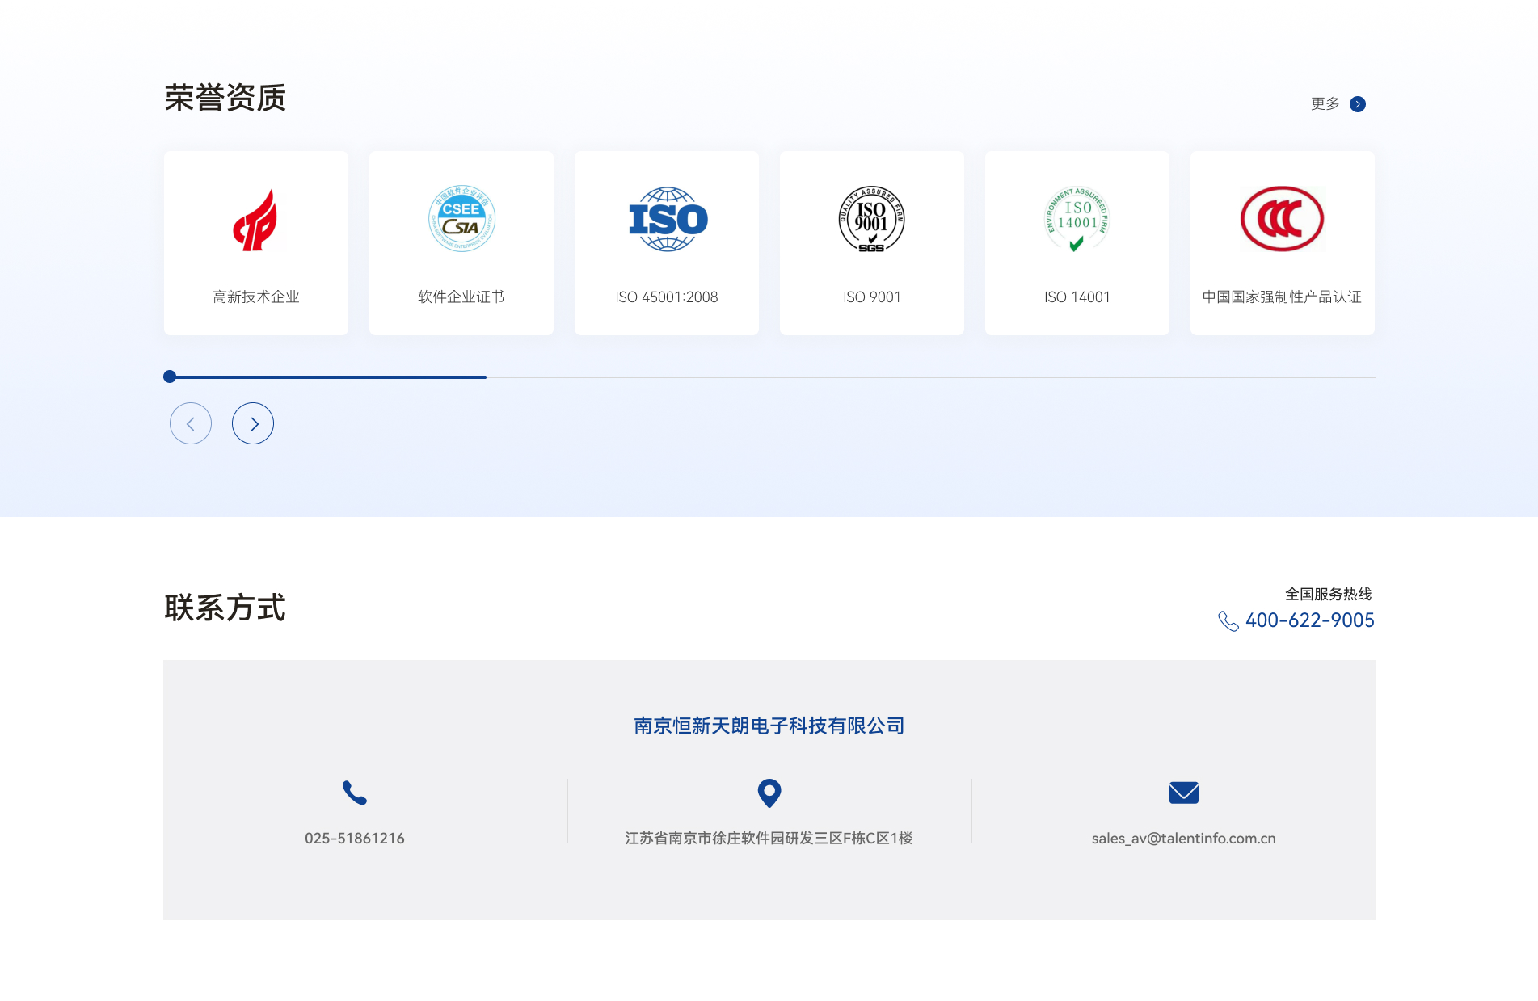The width and height of the screenshot is (1538, 1001).
Task: Click the company name 南京恒新天朗电子科技有限公司
Action: tap(769, 726)
